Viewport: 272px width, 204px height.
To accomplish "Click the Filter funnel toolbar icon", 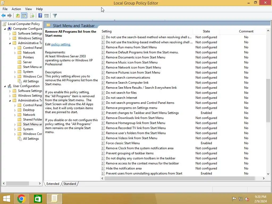I will click(55, 16).
